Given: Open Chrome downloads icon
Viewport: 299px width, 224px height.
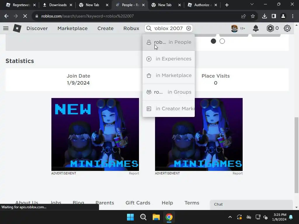Looking at the screenshot, I should coord(265,16).
